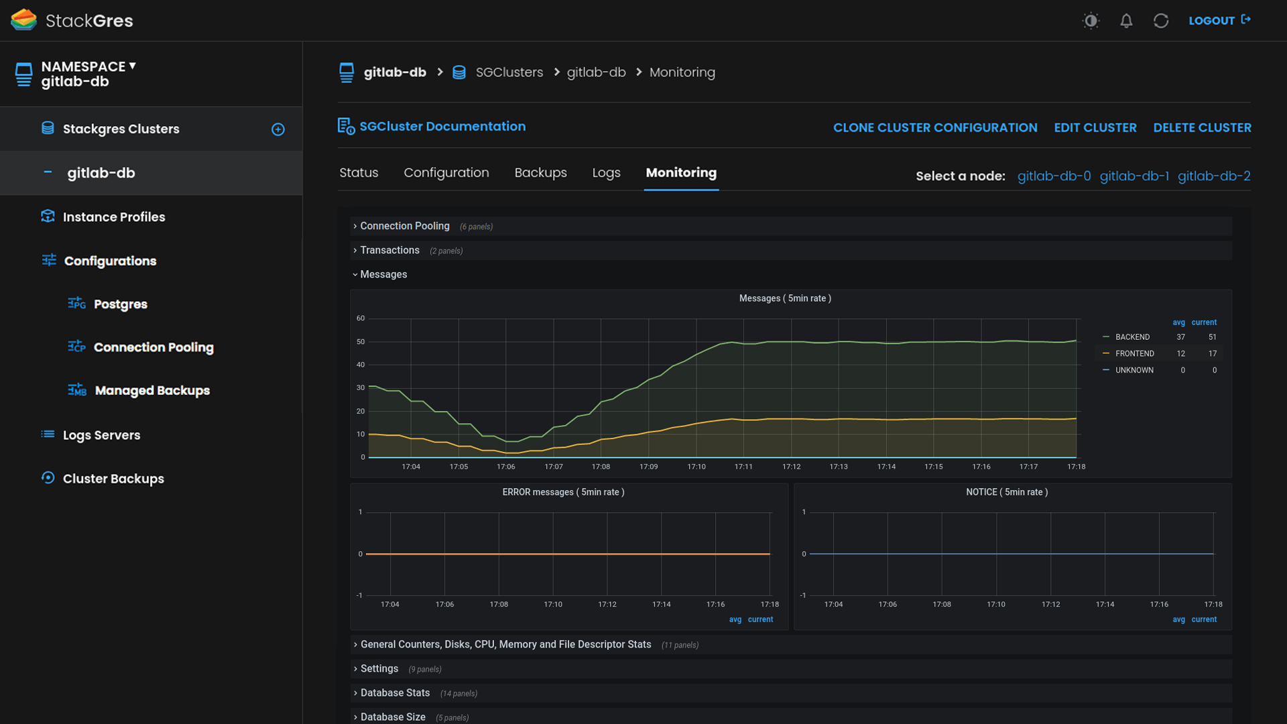Screen dimensions: 1287x724
Task: Sort NOTICE legend by current
Action: point(1204,620)
